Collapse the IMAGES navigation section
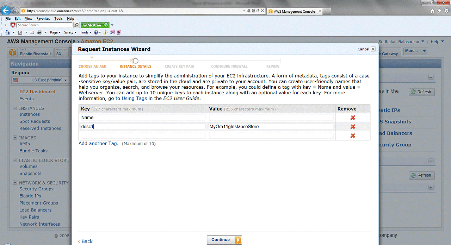The width and height of the screenshot is (451, 245). (x=15, y=138)
